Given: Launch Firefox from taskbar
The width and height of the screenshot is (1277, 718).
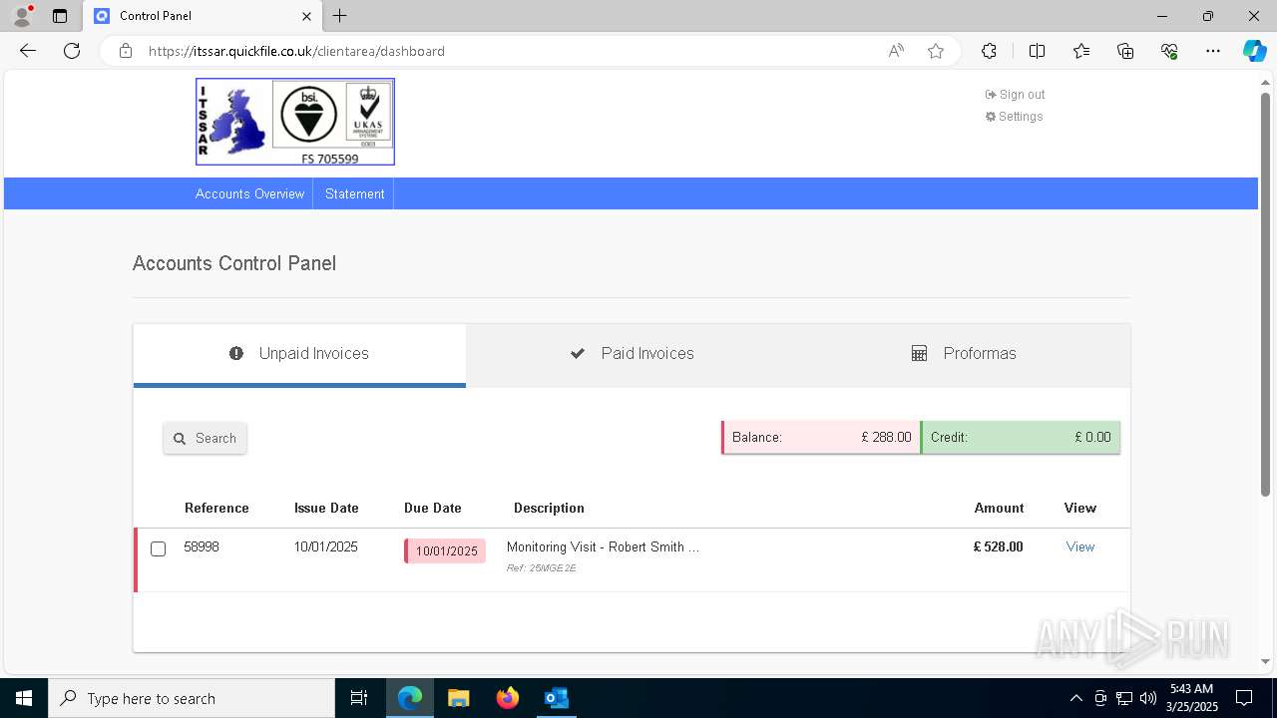Looking at the screenshot, I should pos(507,698).
